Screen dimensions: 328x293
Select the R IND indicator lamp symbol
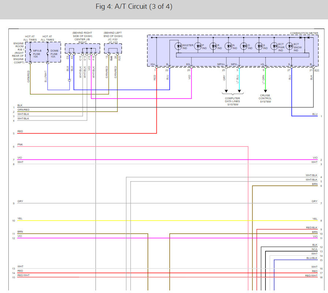(x=213, y=46)
